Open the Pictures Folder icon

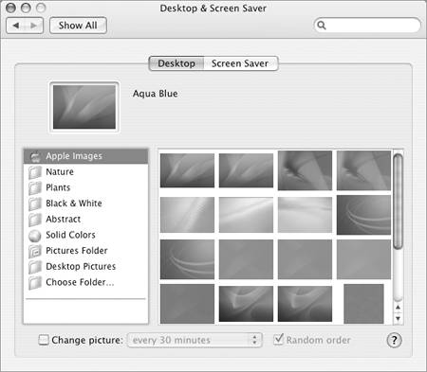pyautogui.click(x=35, y=251)
